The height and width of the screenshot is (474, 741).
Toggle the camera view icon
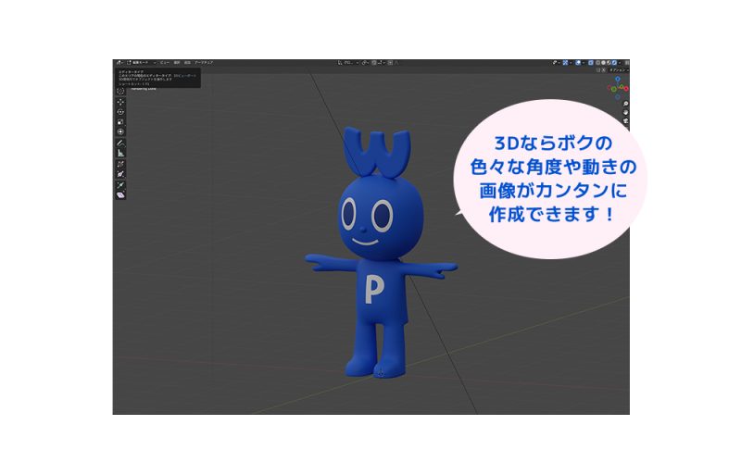(x=626, y=121)
